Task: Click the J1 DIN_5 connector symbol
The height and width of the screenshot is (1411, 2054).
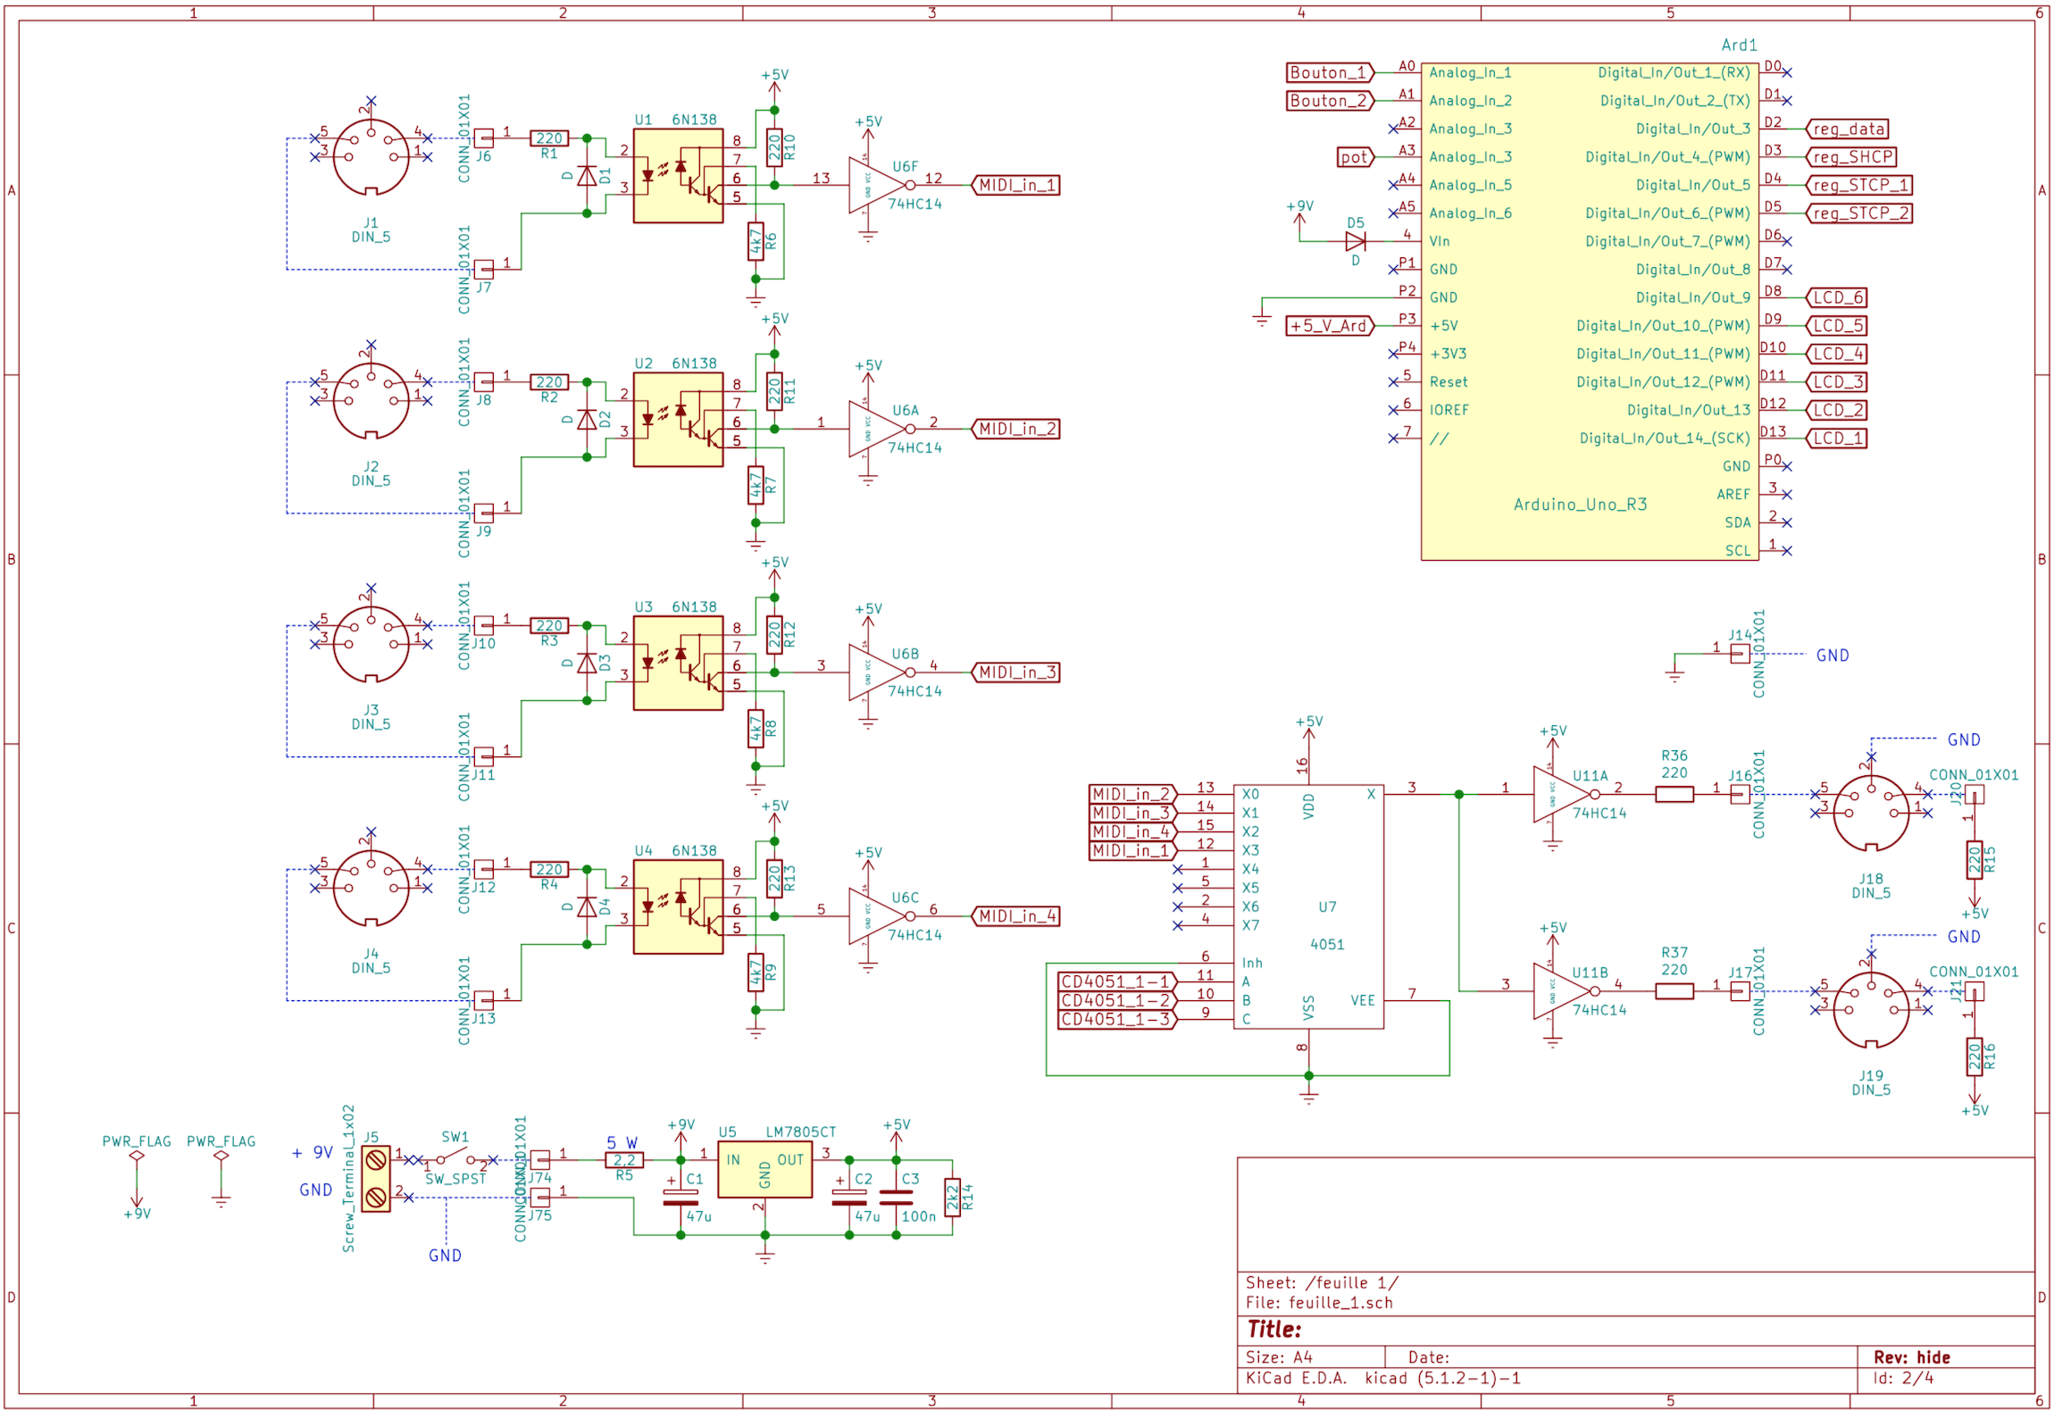Action: click(371, 157)
